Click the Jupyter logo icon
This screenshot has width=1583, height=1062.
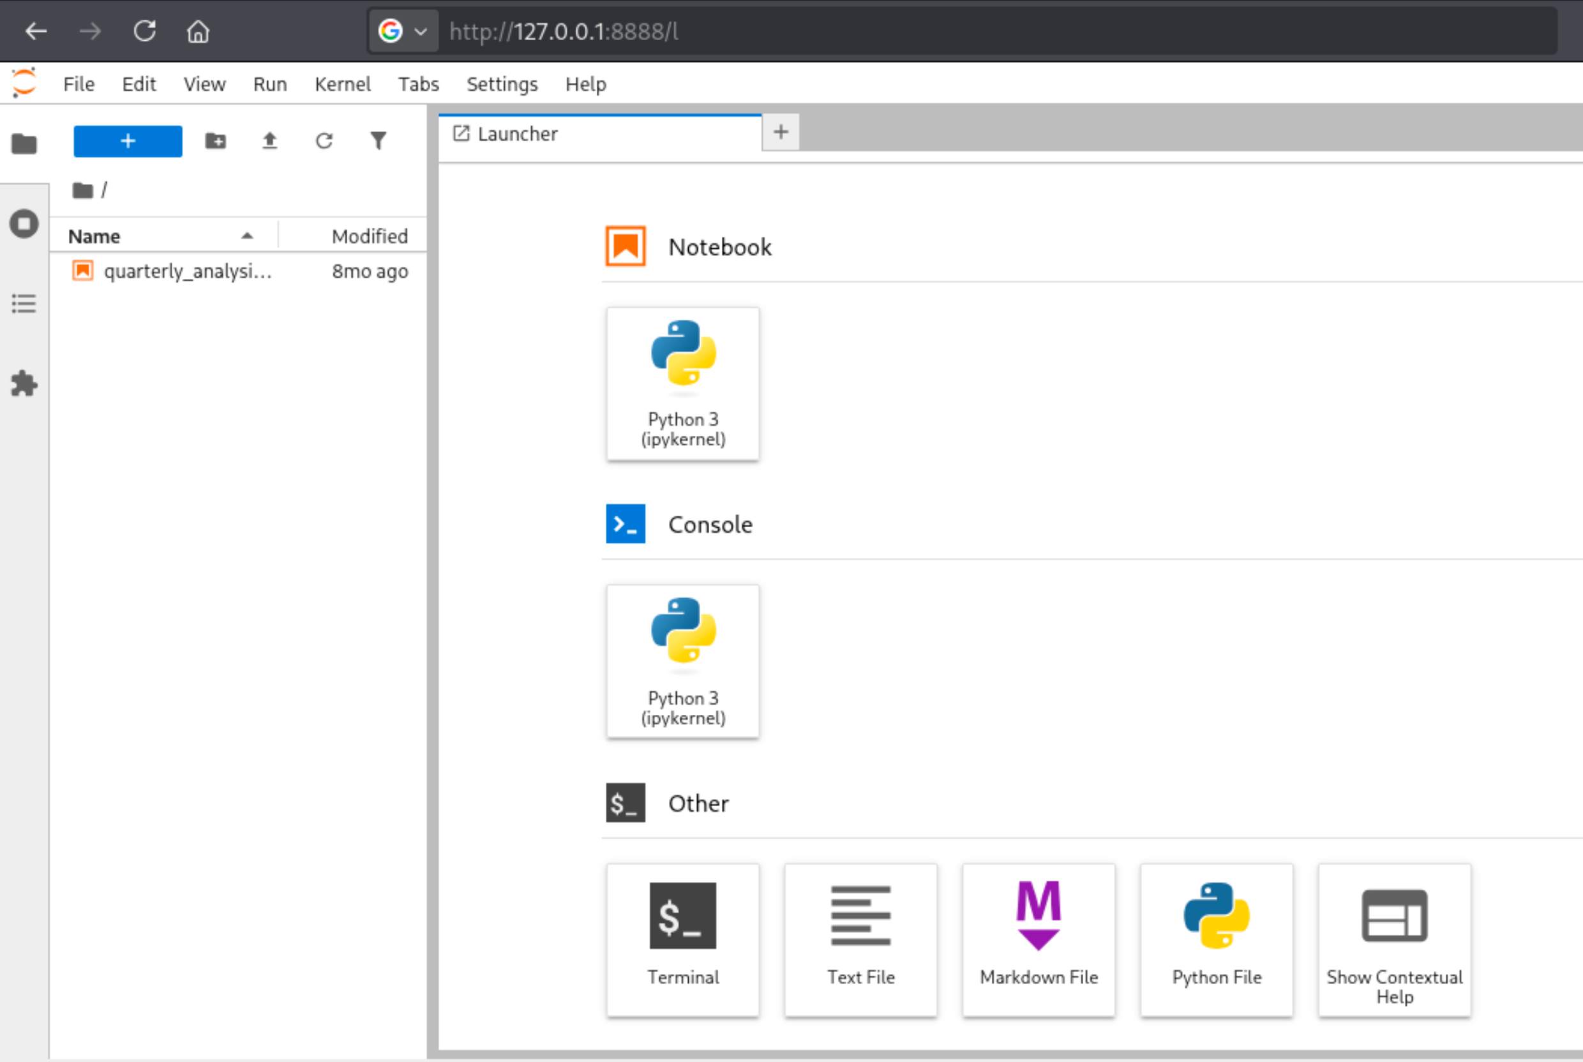24,84
